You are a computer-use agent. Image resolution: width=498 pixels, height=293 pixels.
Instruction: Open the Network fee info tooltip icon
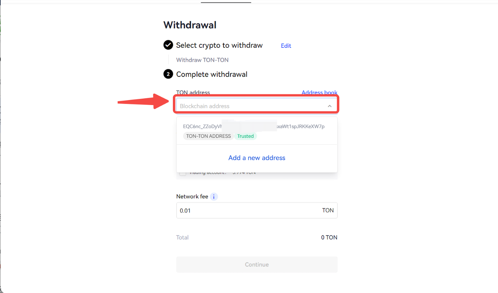tap(214, 197)
